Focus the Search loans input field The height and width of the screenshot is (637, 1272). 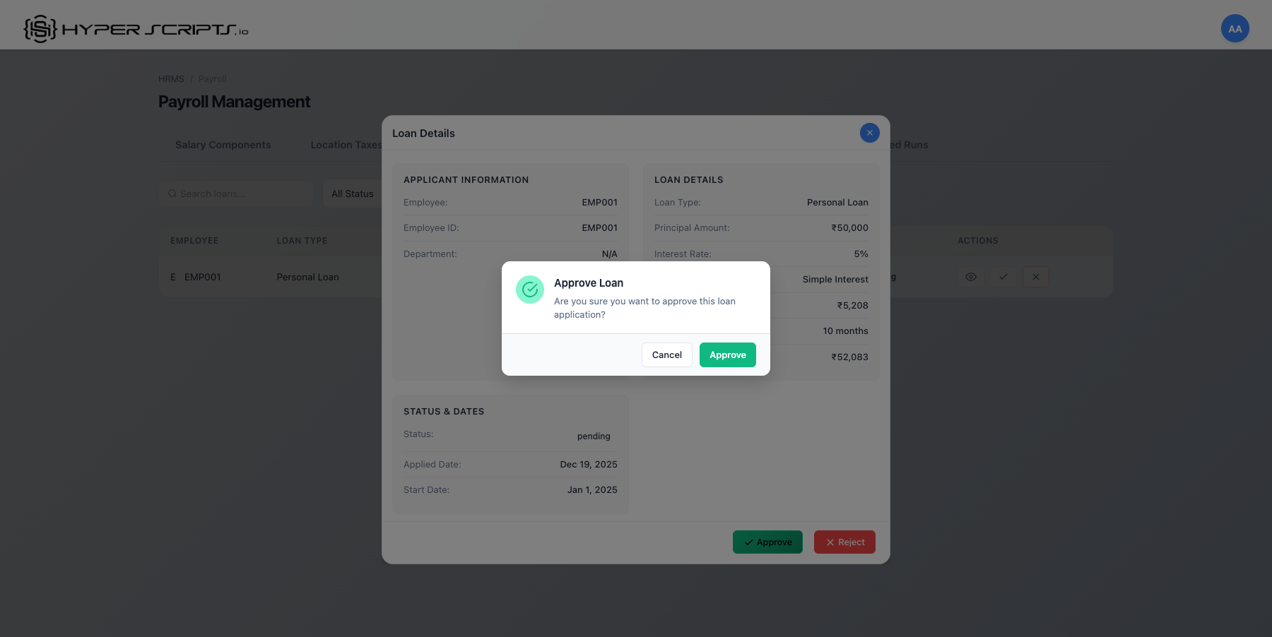click(x=240, y=194)
